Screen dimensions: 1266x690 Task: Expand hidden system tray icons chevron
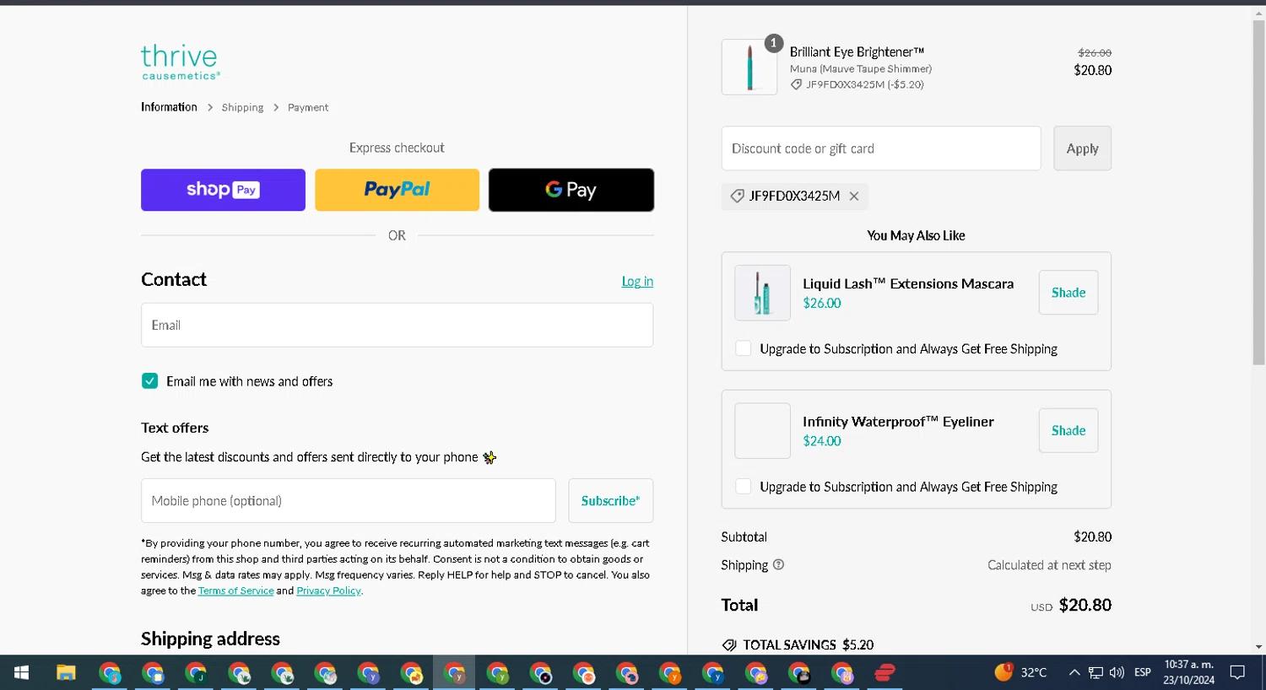[x=1074, y=672]
